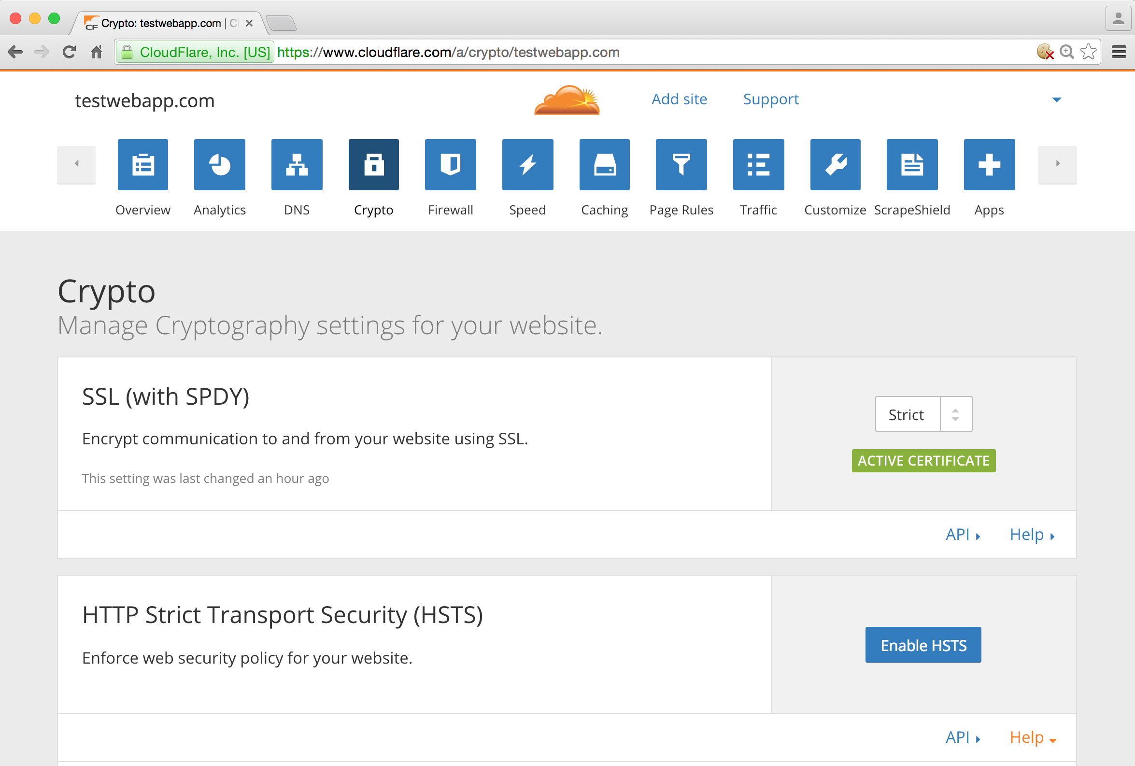Viewport: 1135px width, 766px height.
Task: Expand the account dropdown arrow in header
Action: click(1056, 100)
